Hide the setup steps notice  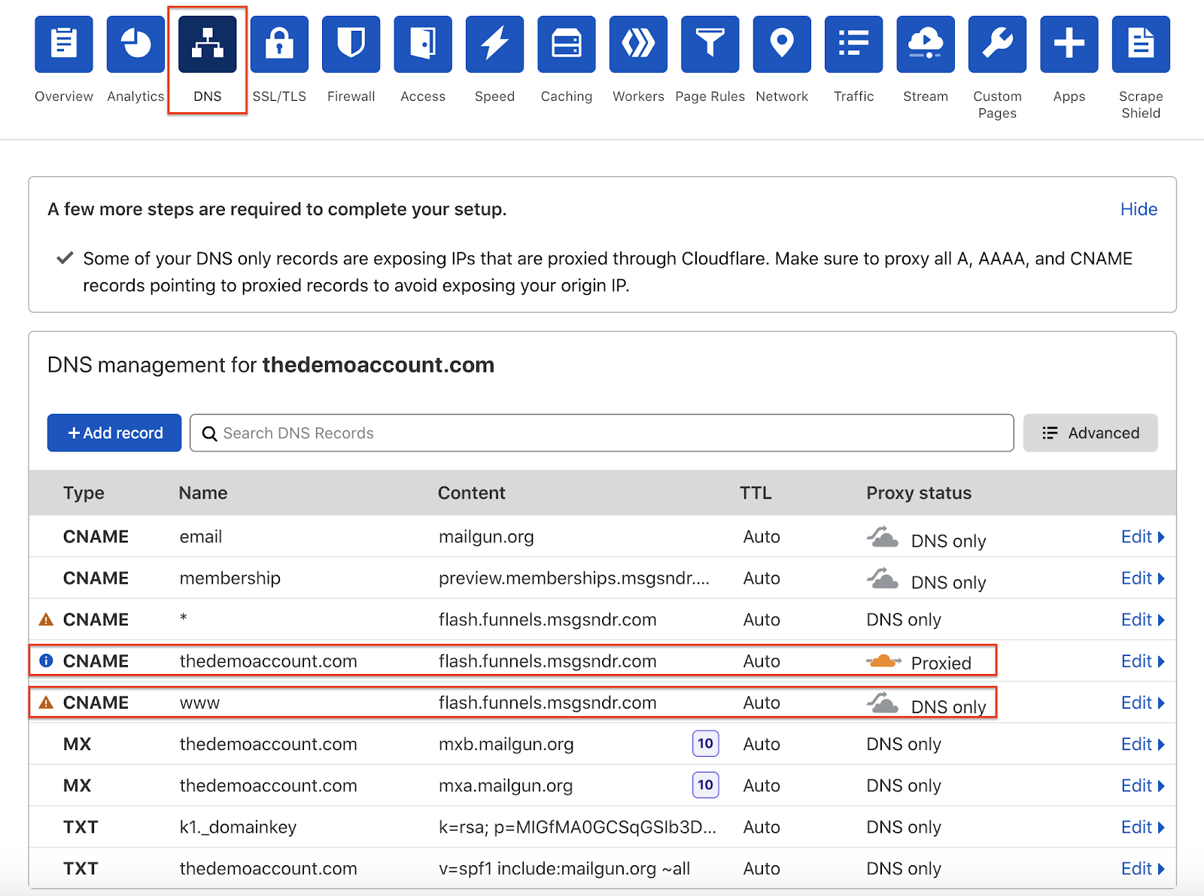point(1138,209)
